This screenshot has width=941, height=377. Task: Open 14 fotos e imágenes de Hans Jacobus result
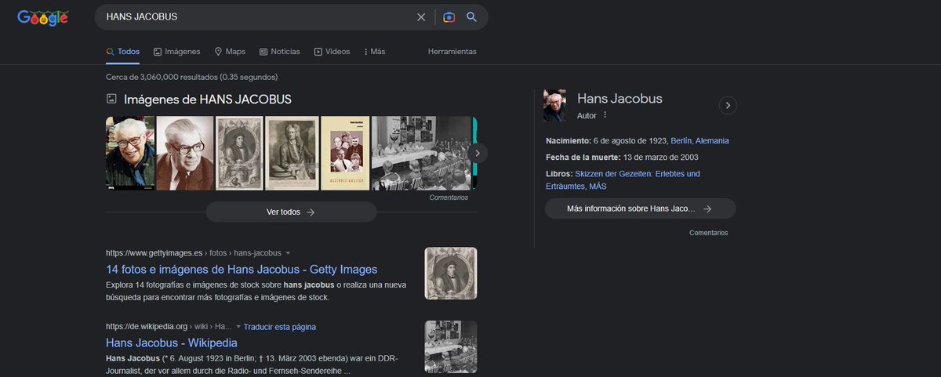pyautogui.click(x=242, y=269)
